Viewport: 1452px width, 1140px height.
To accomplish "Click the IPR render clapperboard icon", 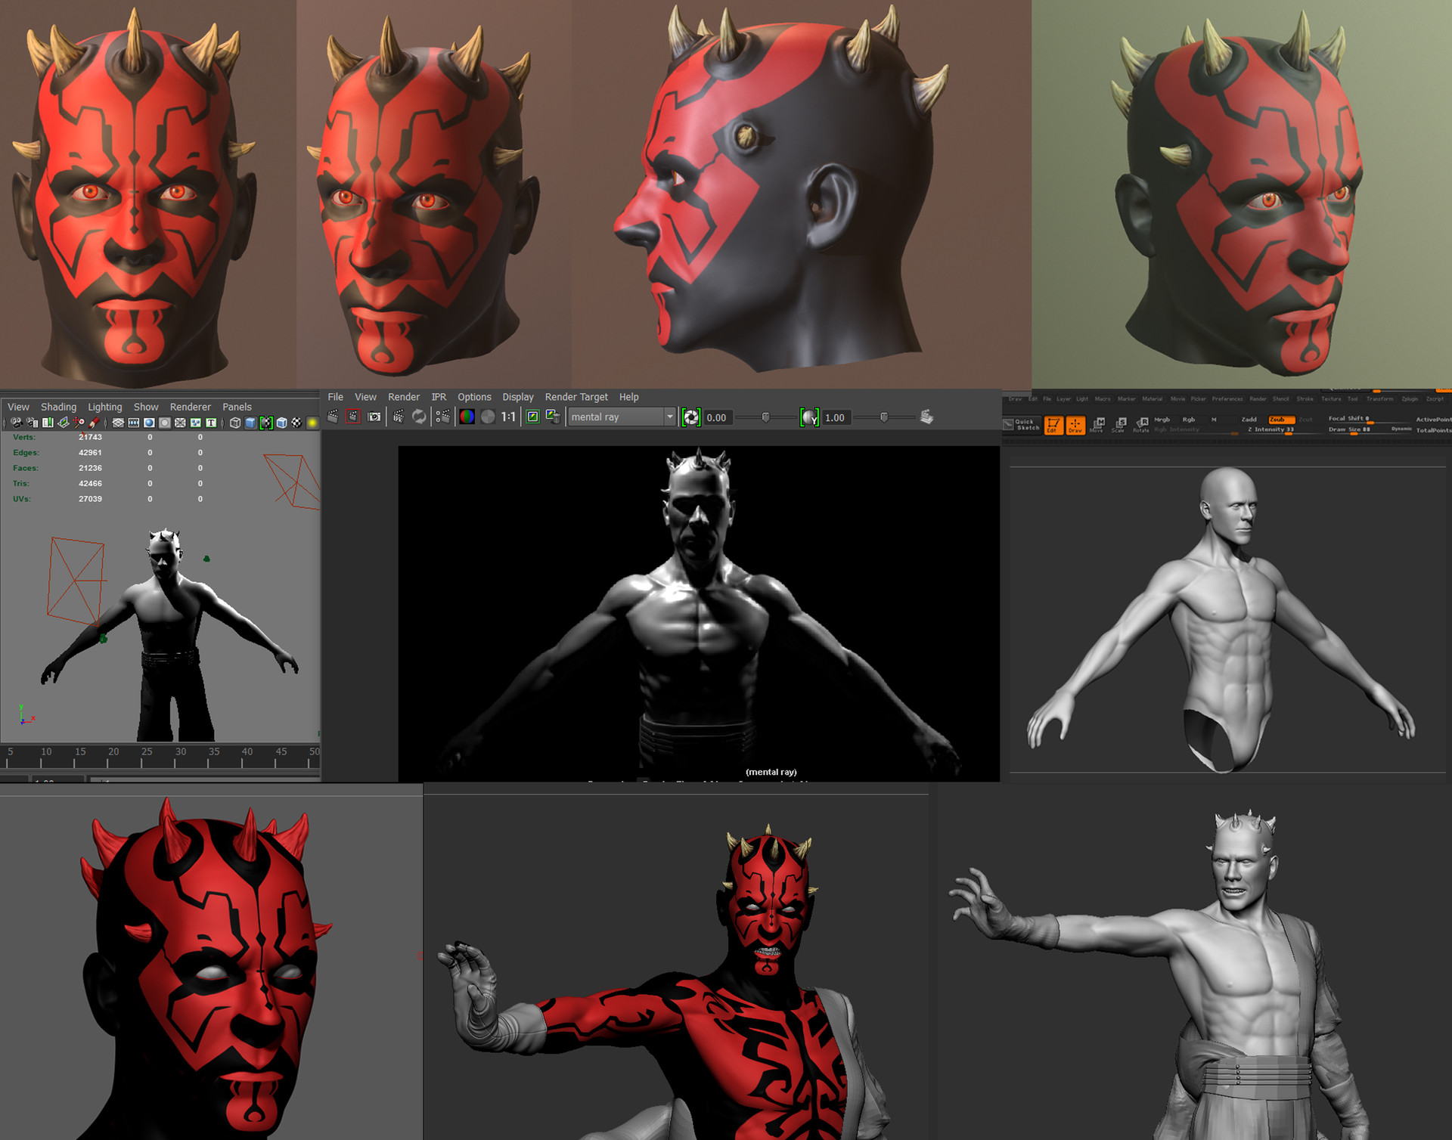I will click(399, 417).
